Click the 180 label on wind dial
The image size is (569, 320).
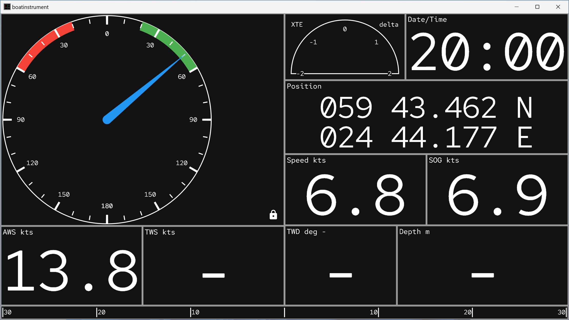(107, 206)
